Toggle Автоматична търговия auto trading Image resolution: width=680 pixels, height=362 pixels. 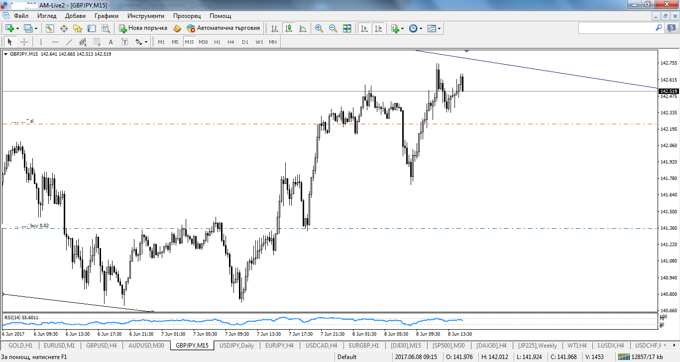(224, 28)
